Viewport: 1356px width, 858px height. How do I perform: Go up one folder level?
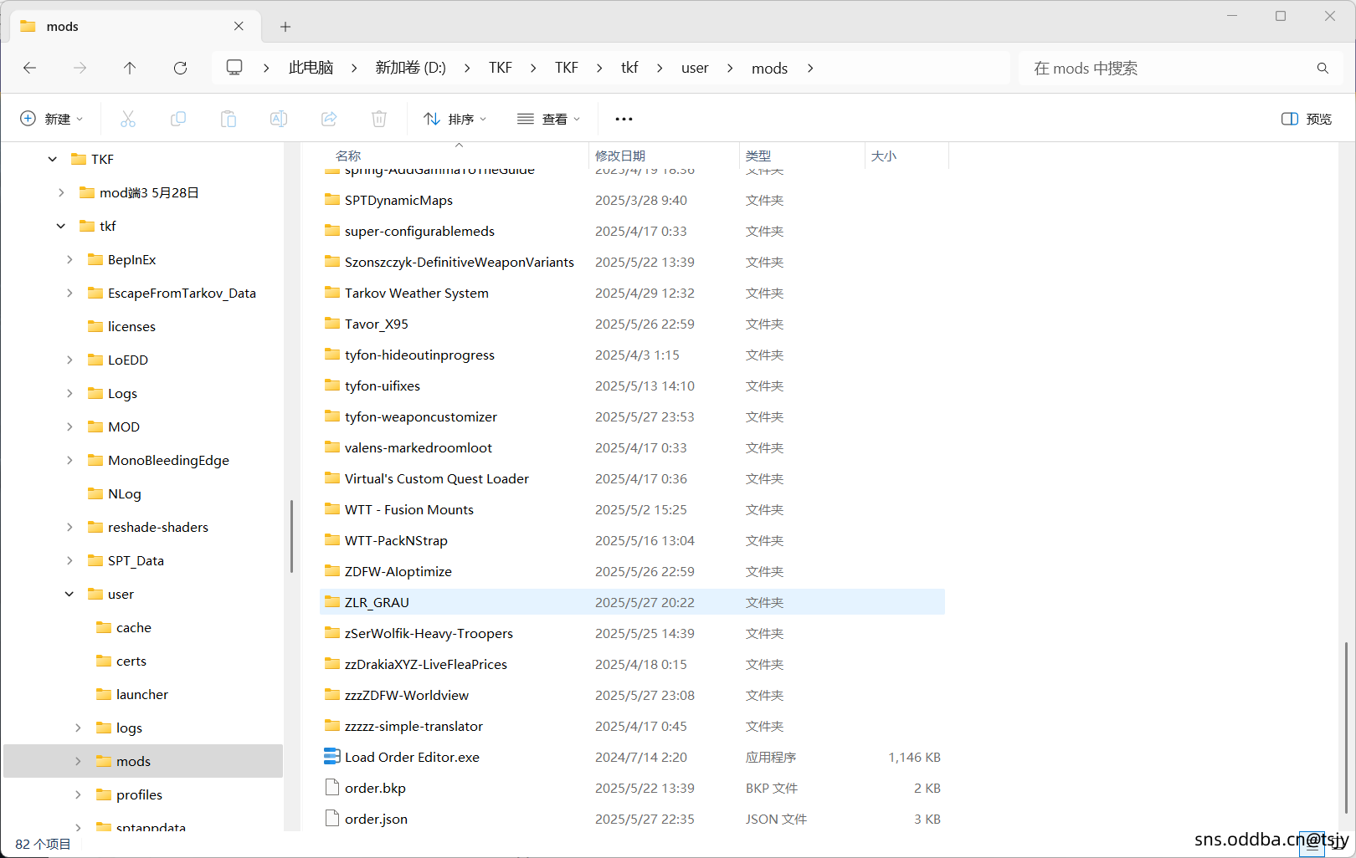point(130,68)
